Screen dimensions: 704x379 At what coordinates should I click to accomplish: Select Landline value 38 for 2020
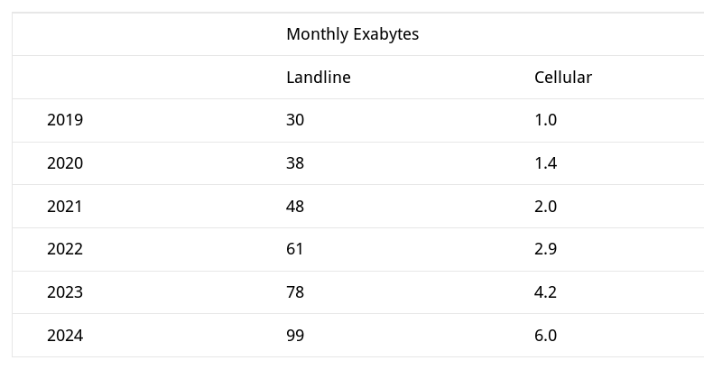coord(295,163)
